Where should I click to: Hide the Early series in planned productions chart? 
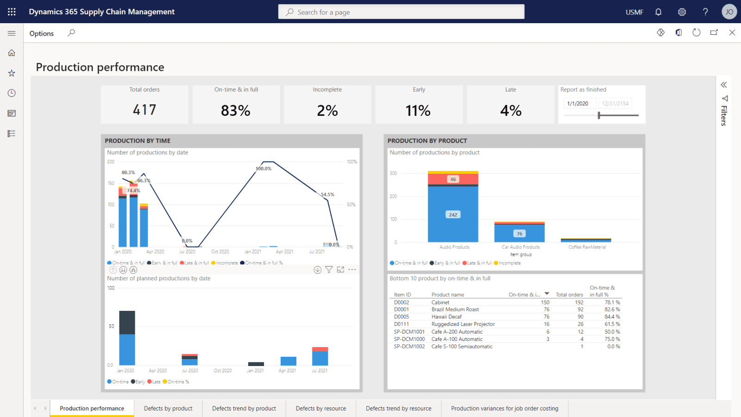click(x=138, y=381)
